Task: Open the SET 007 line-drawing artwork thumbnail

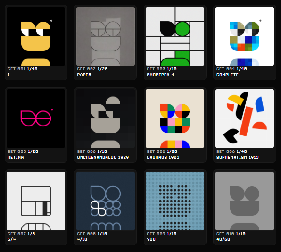Action: click(36, 201)
